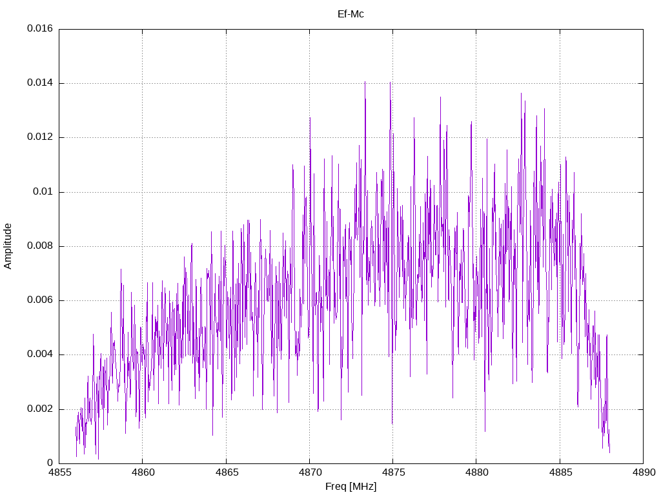The width and height of the screenshot is (661, 495).
Task: Click the y-axis tick label 0.012
Action: click(40, 137)
